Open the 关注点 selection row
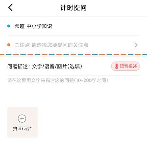Image resolution: width=147 pixels, height=141 pixels. pyautogui.click(x=73, y=45)
